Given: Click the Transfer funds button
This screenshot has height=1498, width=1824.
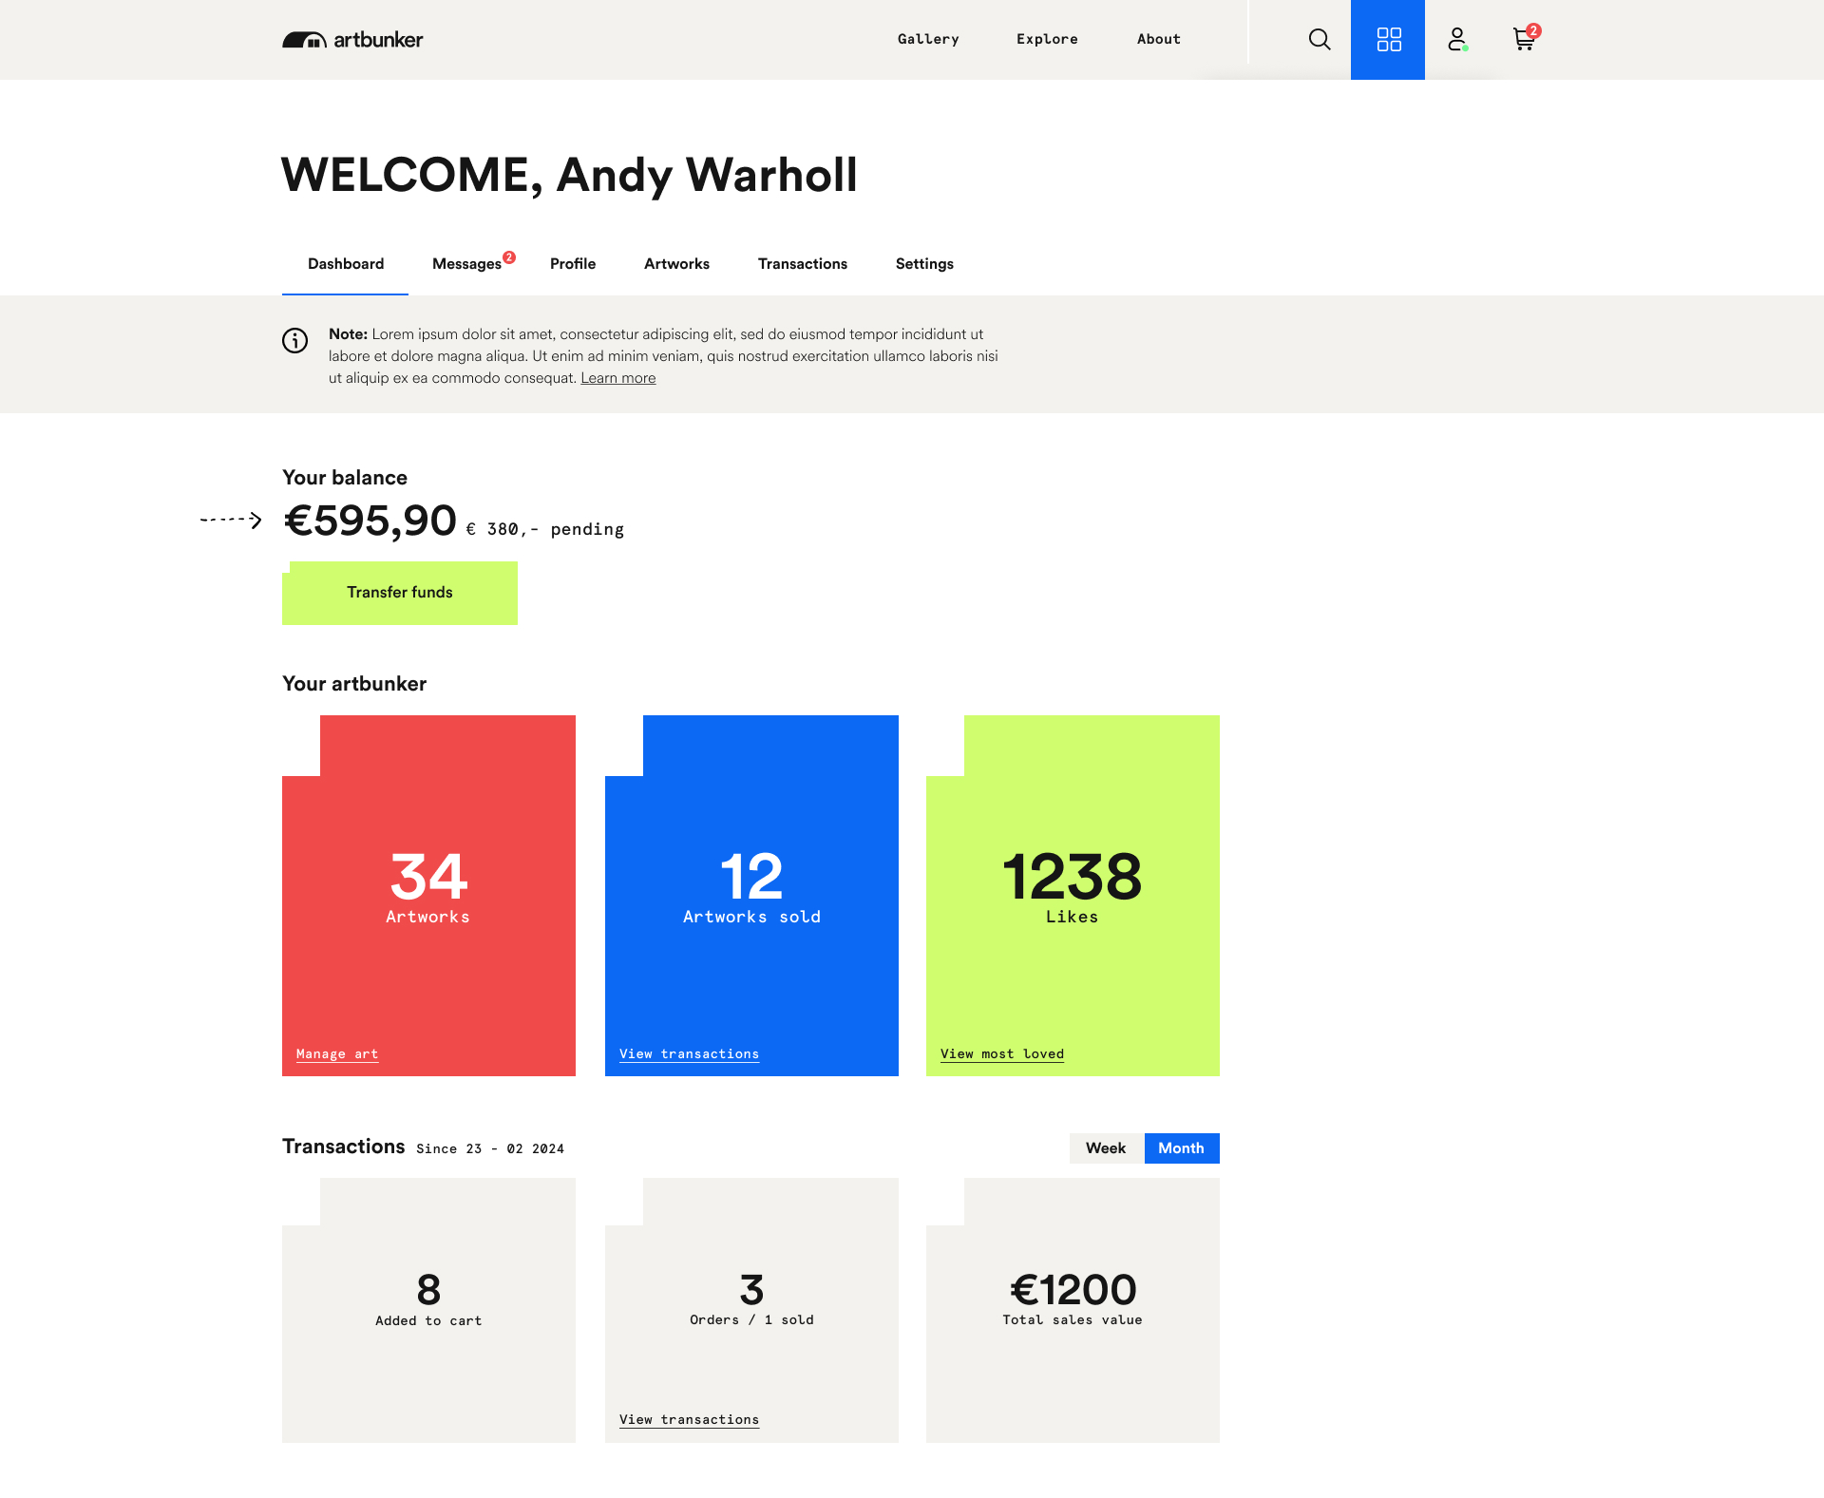Looking at the screenshot, I should pos(399,593).
